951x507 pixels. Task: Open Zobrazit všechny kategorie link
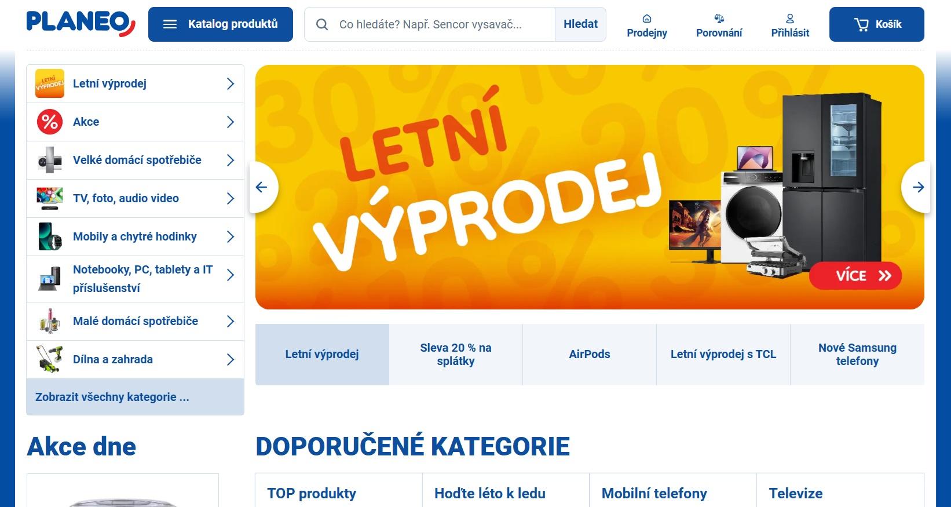112,397
